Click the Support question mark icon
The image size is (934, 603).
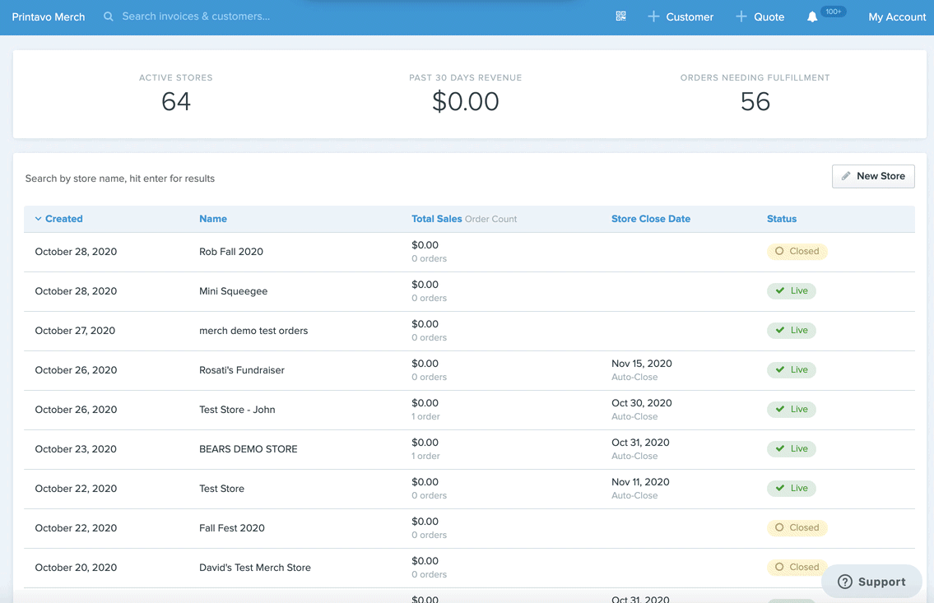pos(844,582)
